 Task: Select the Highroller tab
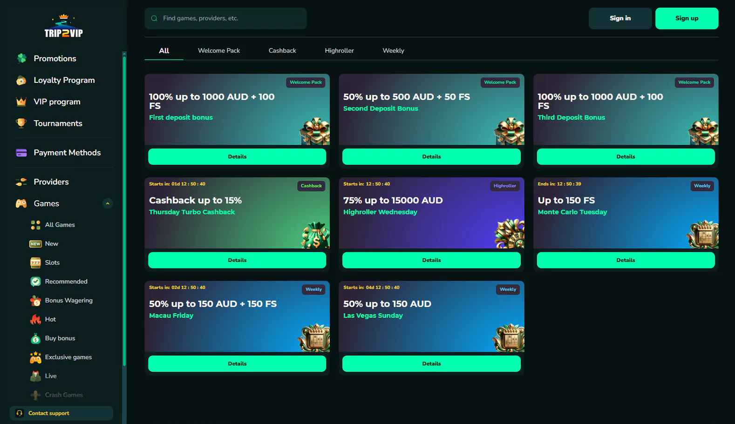(x=339, y=51)
